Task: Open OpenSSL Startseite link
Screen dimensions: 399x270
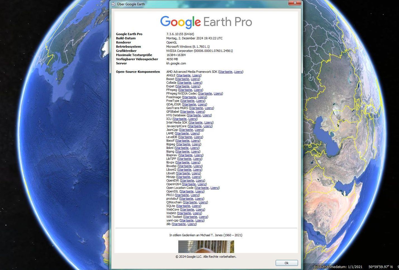Action: click(x=187, y=191)
